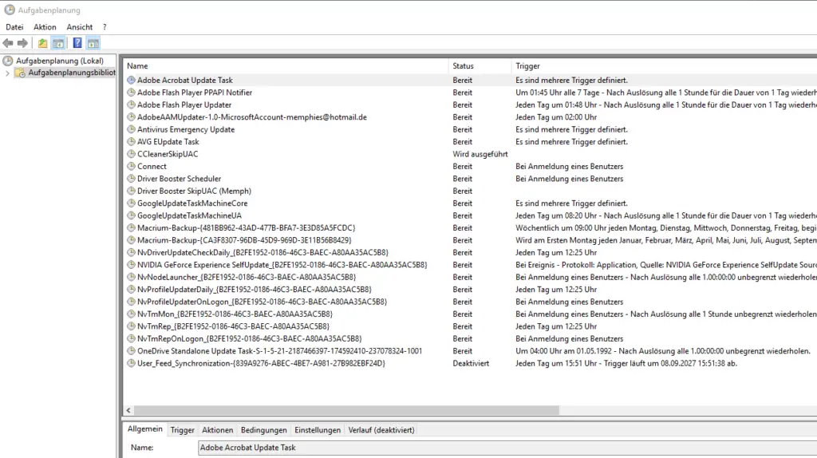This screenshot has height=458, width=817.
Task: Open Help via the blue question mark icon
Action: point(77,43)
